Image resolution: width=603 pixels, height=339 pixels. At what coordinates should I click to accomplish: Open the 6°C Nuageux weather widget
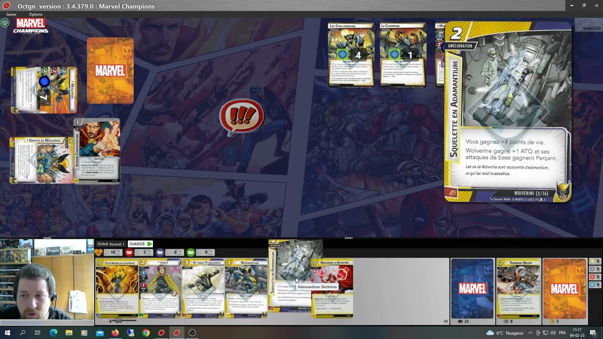pyautogui.click(x=505, y=333)
